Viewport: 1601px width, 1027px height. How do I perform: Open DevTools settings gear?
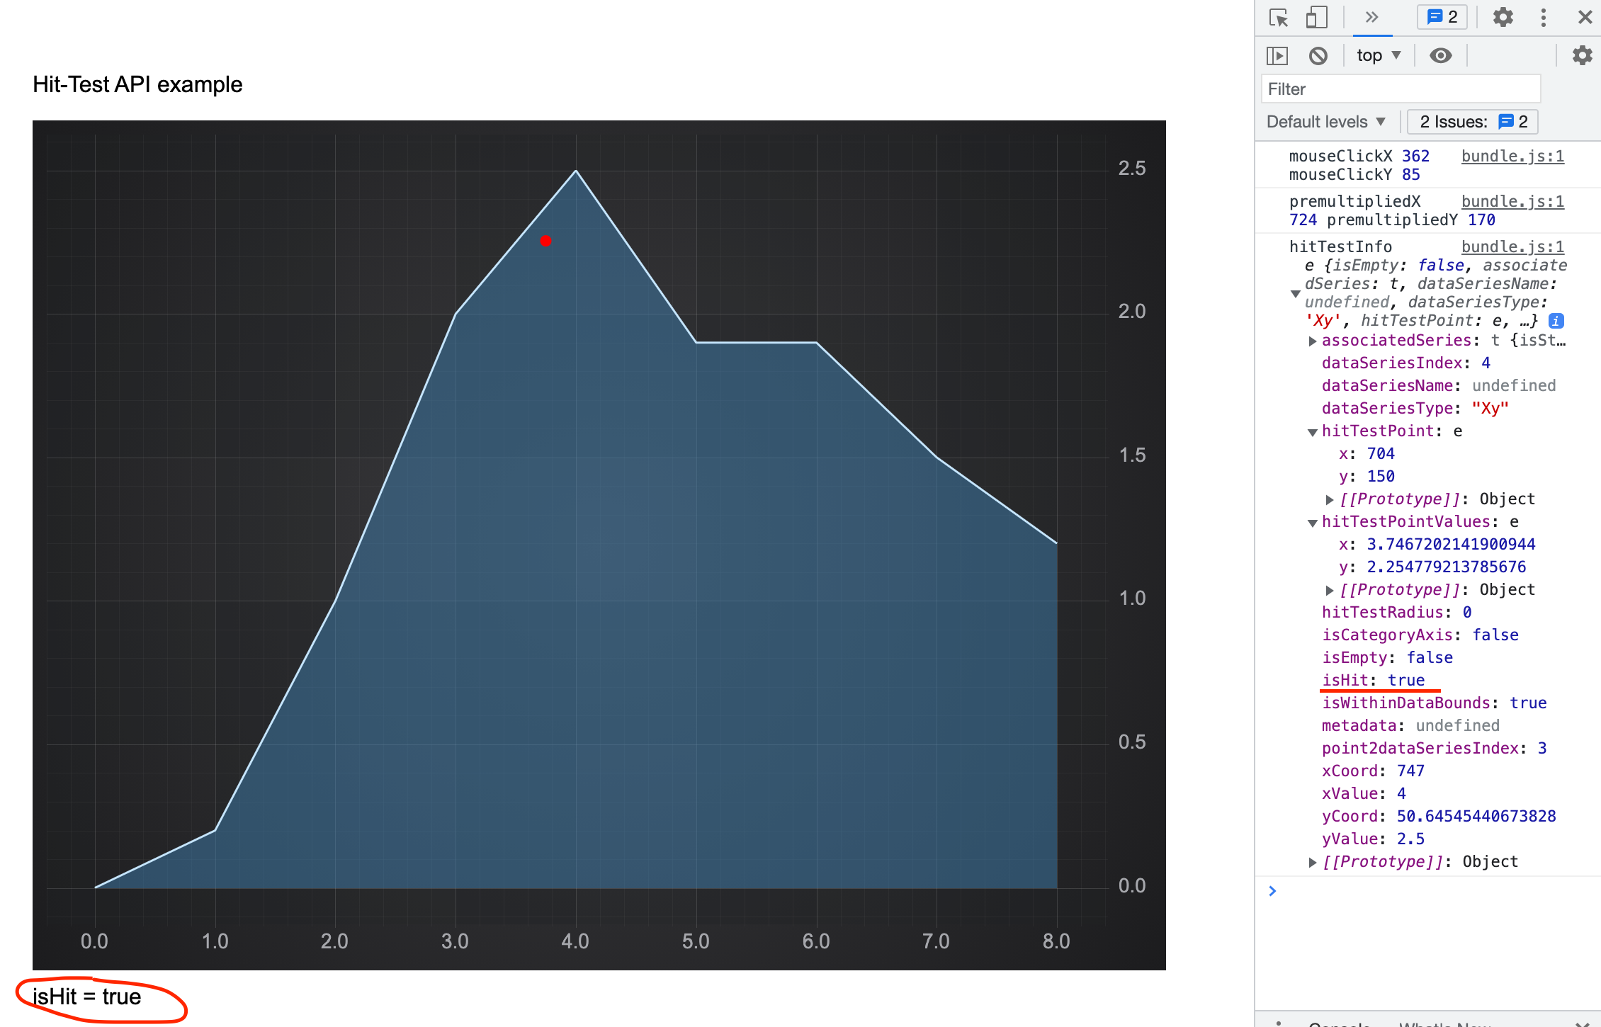(x=1503, y=17)
